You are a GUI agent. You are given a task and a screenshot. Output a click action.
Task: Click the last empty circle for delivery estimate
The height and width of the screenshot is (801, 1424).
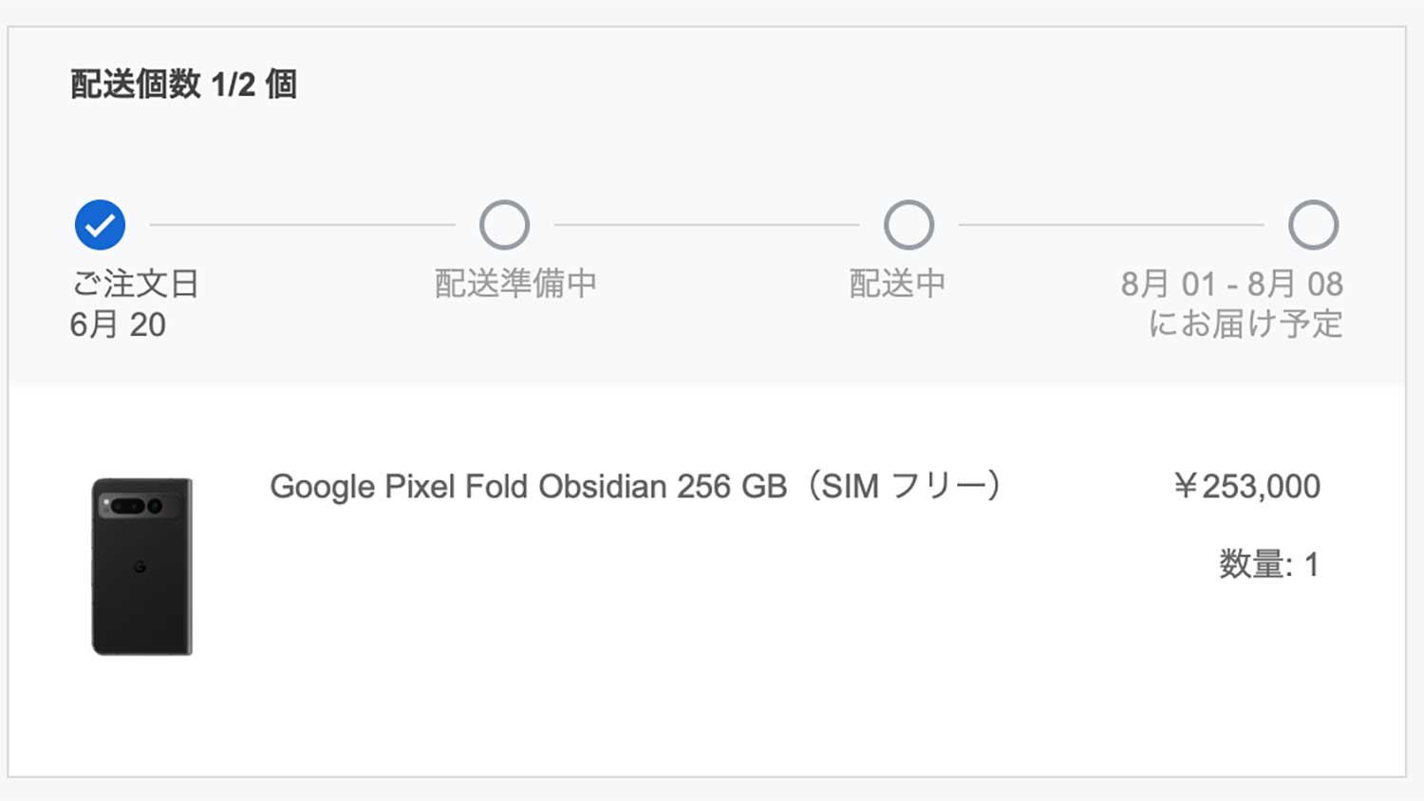pyautogui.click(x=1313, y=225)
